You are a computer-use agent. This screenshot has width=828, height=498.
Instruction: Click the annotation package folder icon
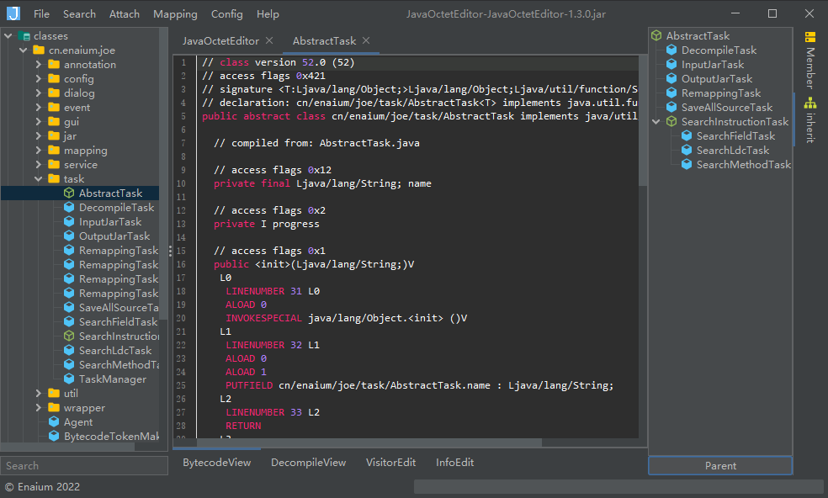coord(54,65)
